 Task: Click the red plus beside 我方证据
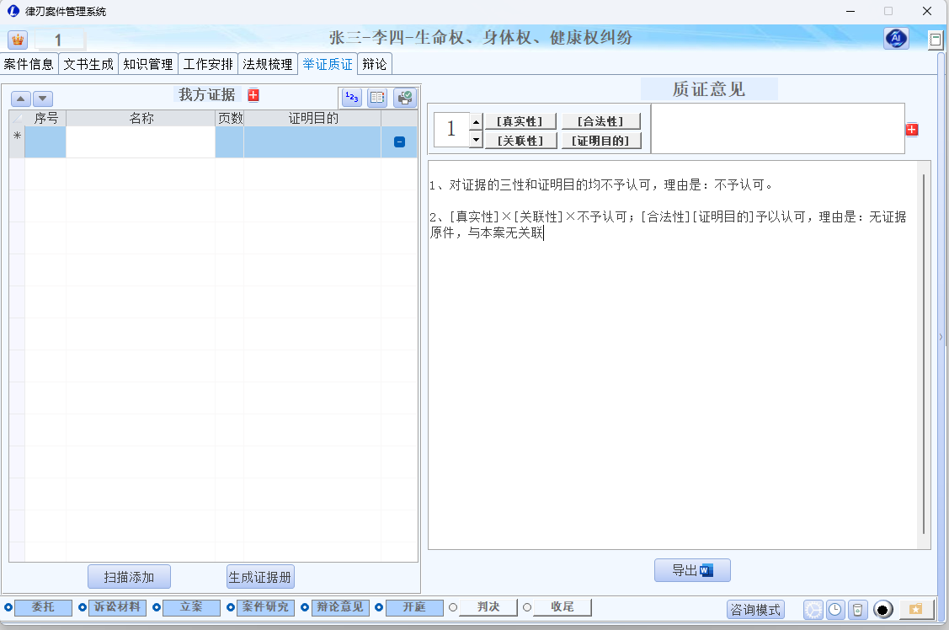pyautogui.click(x=253, y=95)
